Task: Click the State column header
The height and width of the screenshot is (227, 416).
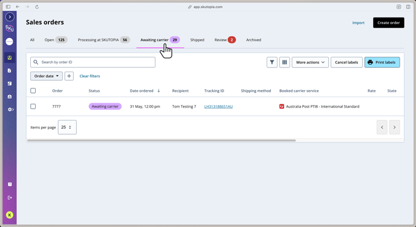Action: point(392,91)
